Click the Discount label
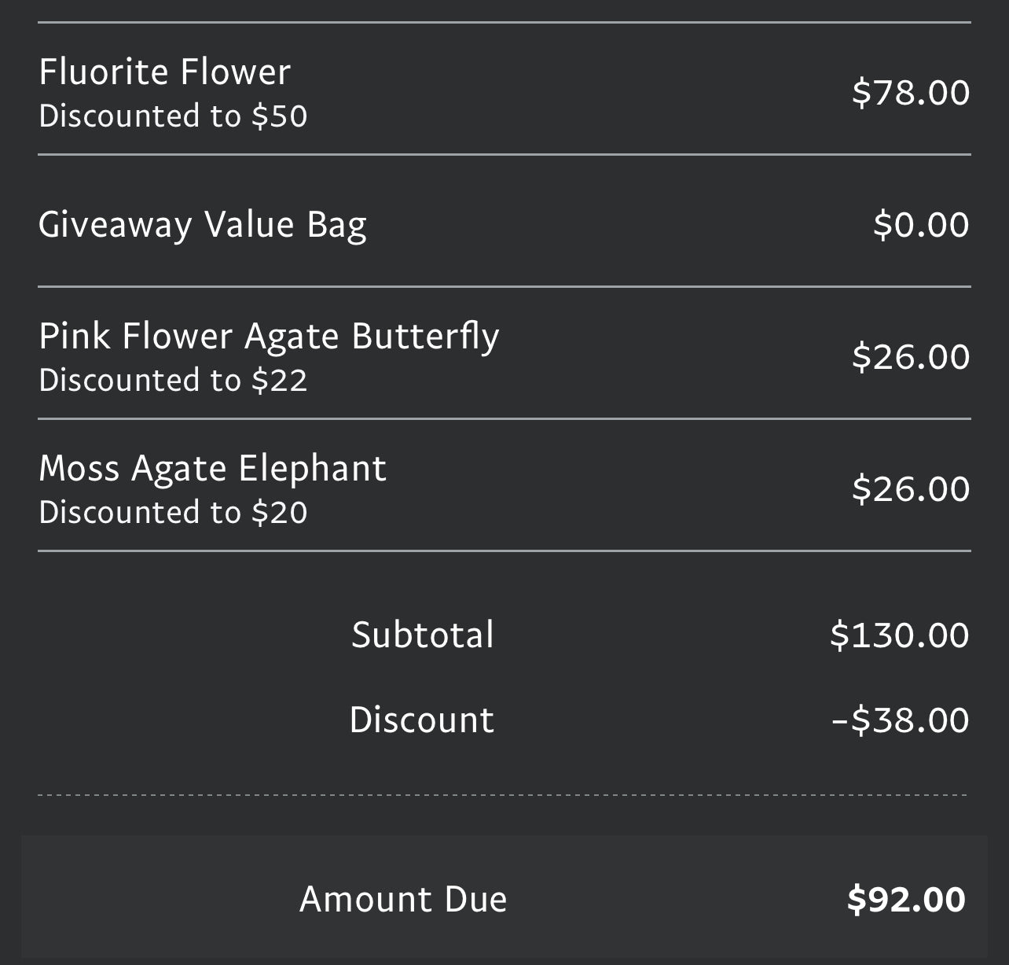This screenshot has height=965, width=1009. [x=422, y=720]
